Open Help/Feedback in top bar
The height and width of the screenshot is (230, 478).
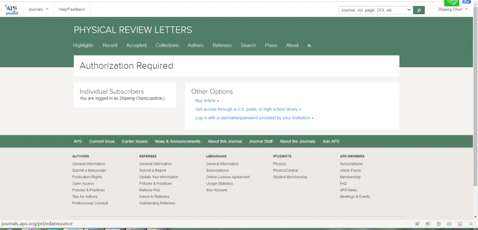coord(72,10)
